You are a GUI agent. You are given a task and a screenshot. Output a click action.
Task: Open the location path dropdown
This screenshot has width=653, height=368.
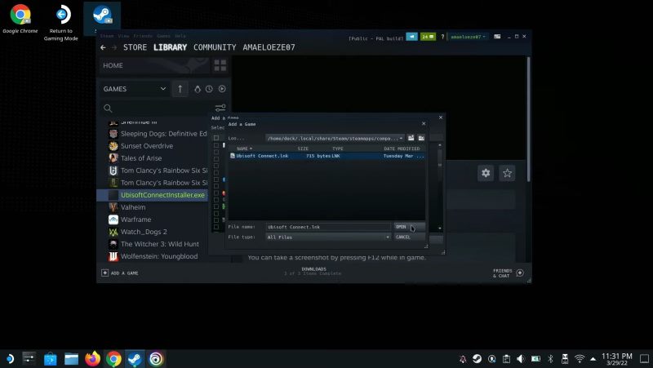click(x=401, y=138)
